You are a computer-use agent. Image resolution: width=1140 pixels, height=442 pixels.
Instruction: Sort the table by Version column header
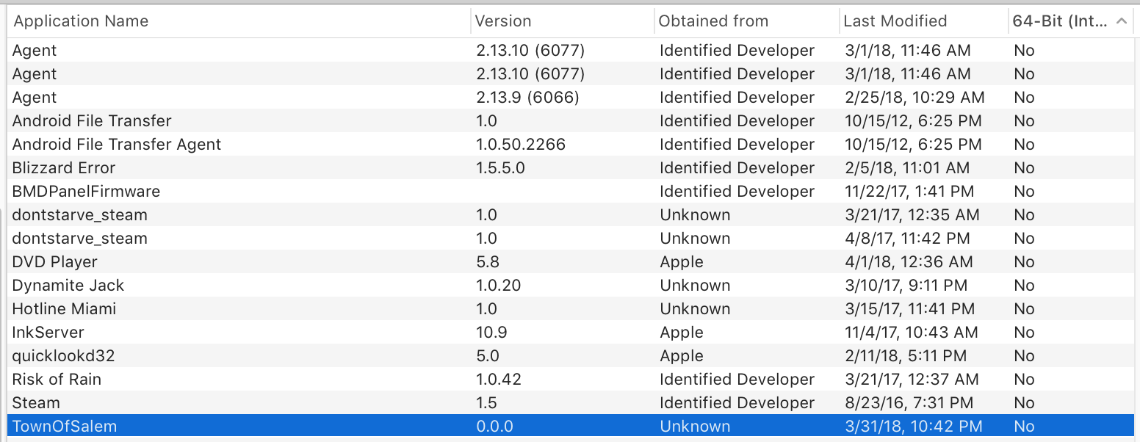click(x=503, y=21)
